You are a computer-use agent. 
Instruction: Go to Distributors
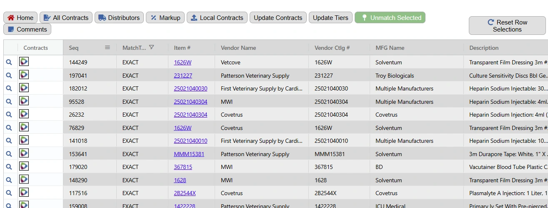click(119, 17)
